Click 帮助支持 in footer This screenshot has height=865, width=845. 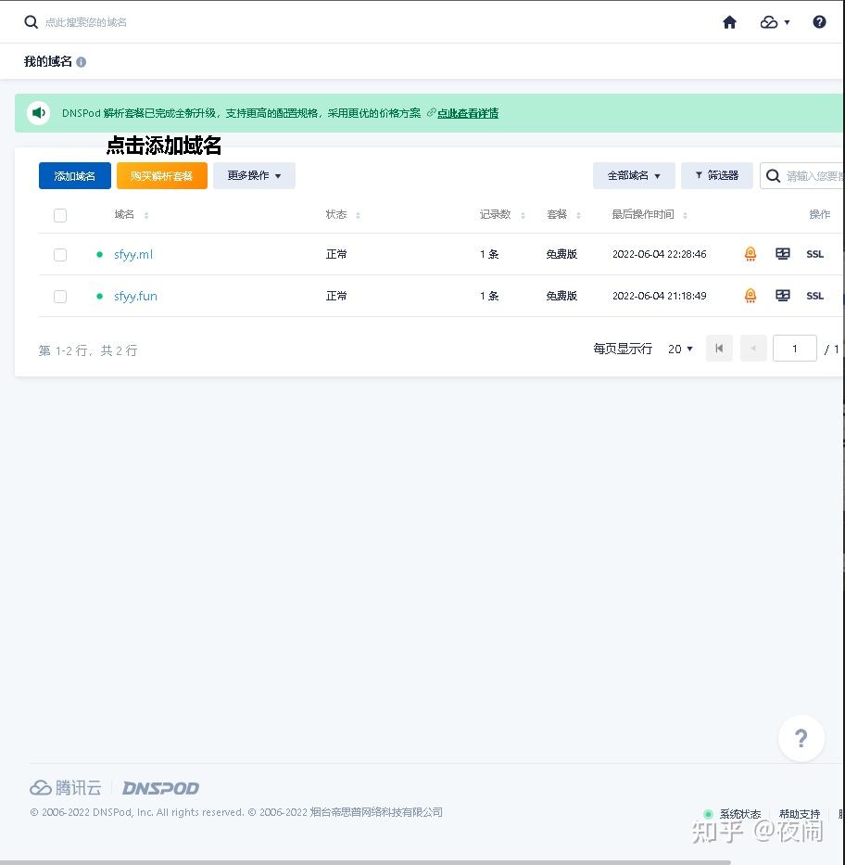point(800,814)
